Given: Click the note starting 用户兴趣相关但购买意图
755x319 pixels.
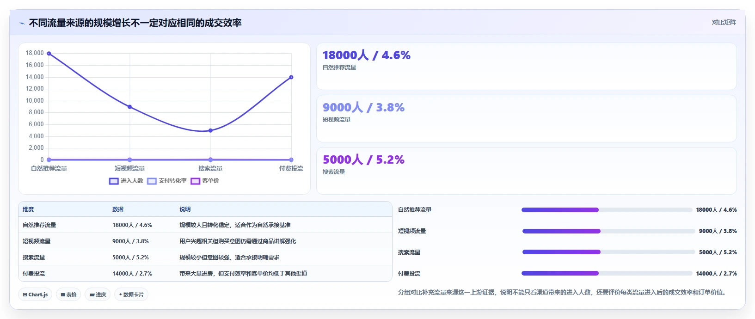Looking at the screenshot, I should pos(238,241).
